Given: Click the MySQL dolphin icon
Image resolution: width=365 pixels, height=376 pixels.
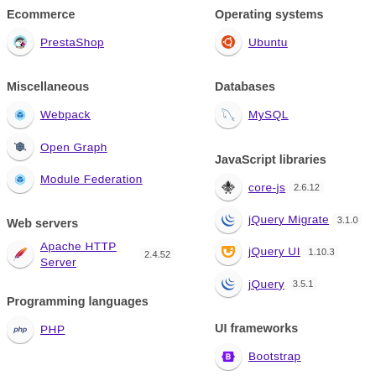Looking at the screenshot, I should tap(228, 115).
